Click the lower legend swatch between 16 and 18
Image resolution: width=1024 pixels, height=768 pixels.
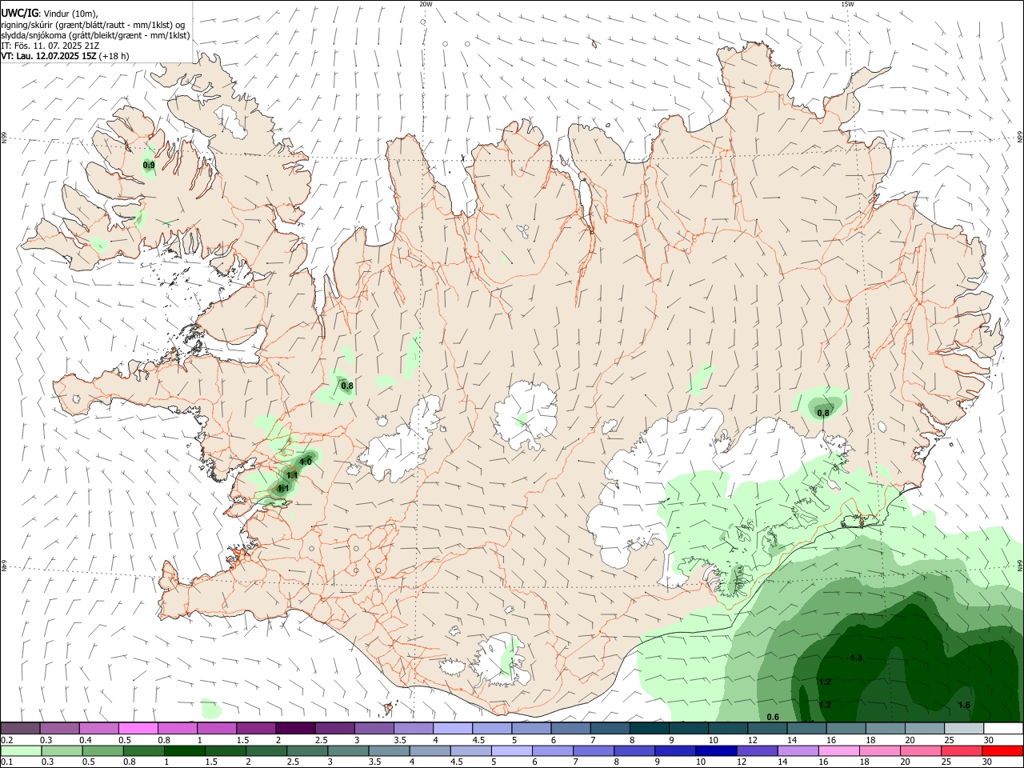pyautogui.click(x=839, y=751)
